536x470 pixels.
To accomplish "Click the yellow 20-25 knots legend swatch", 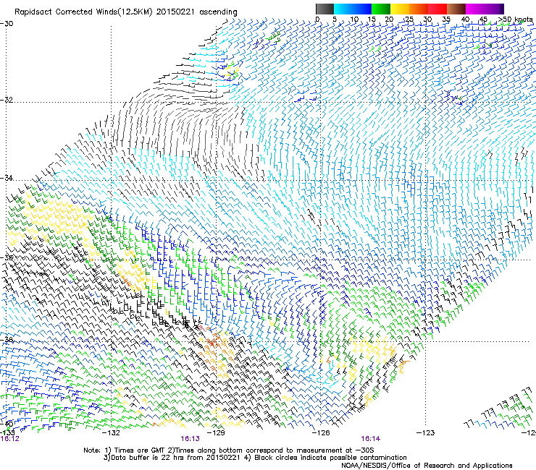I will [x=400, y=9].
